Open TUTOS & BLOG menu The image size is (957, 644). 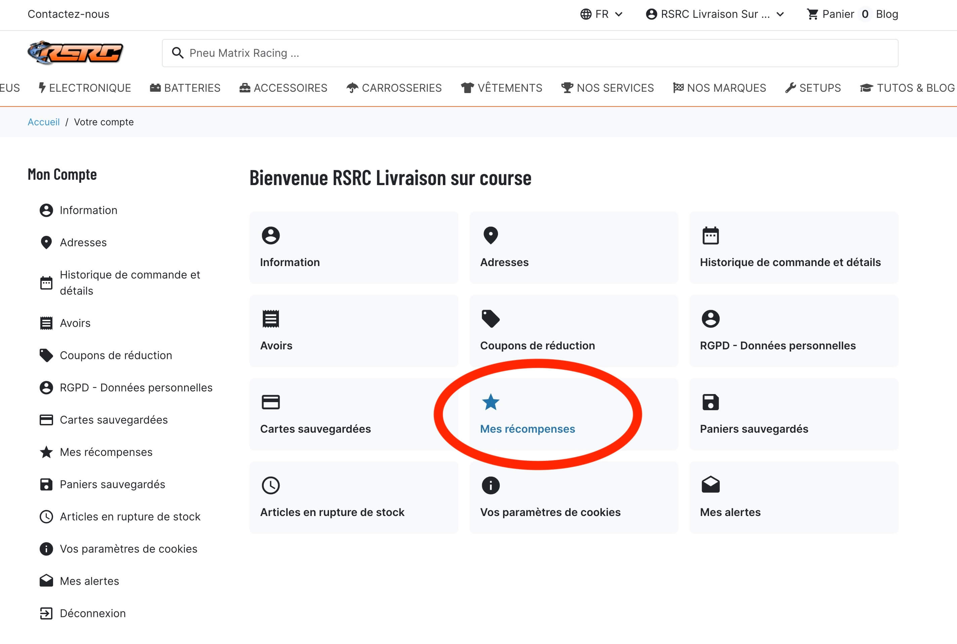coord(907,88)
